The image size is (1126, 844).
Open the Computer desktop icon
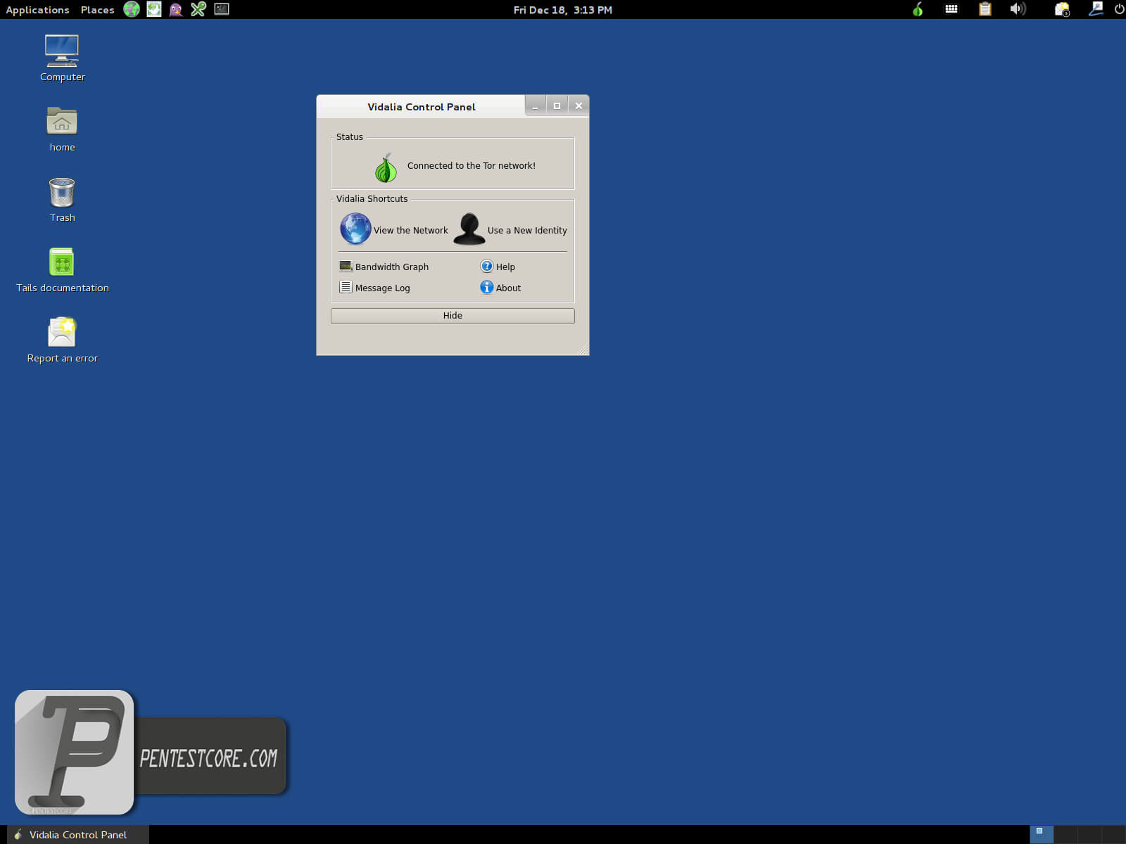pos(62,58)
